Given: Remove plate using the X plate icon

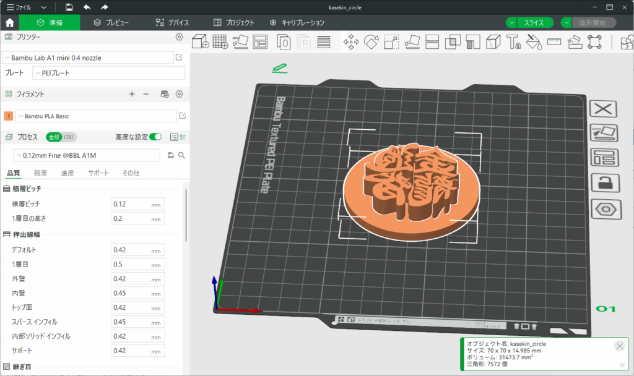Looking at the screenshot, I should click(603, 109).
